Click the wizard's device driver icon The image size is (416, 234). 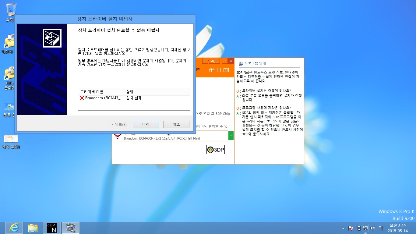click(52, 38)
